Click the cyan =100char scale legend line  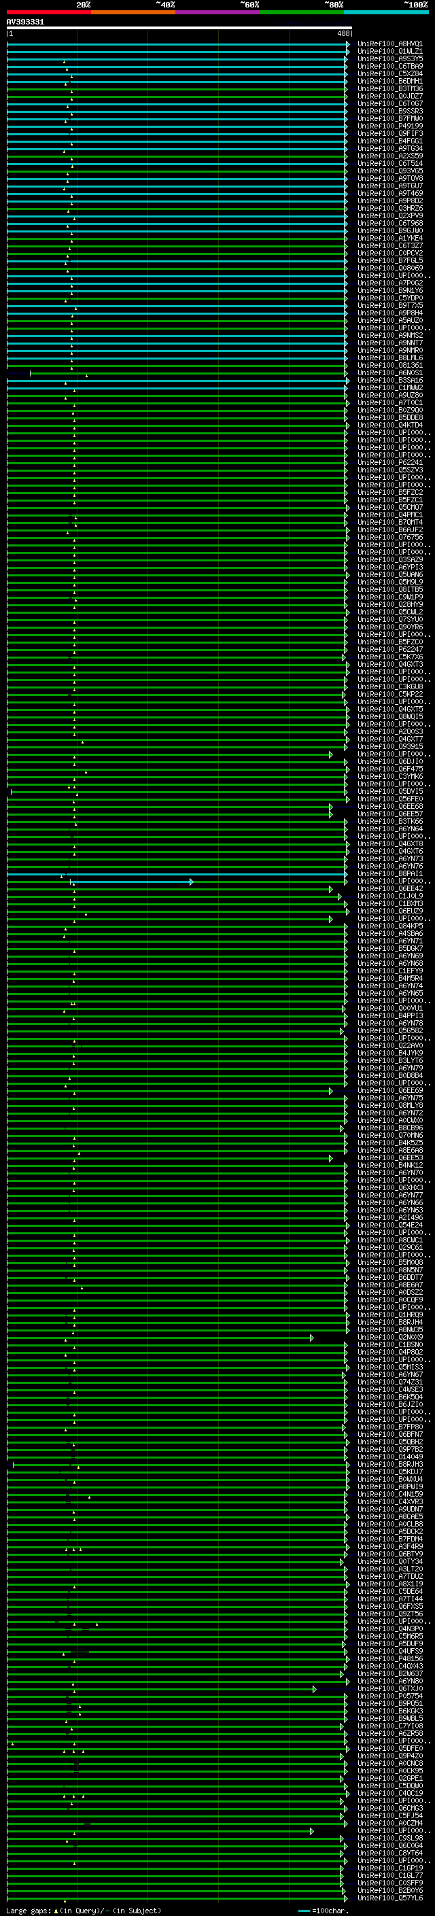pos(303,1910)
